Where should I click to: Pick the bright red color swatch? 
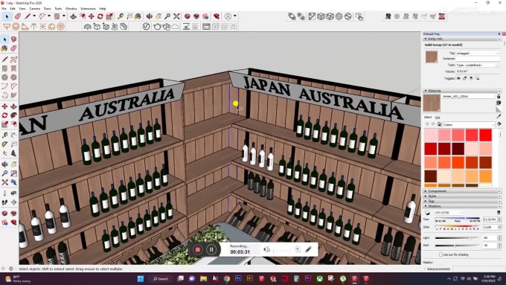(x=485, y=135)
